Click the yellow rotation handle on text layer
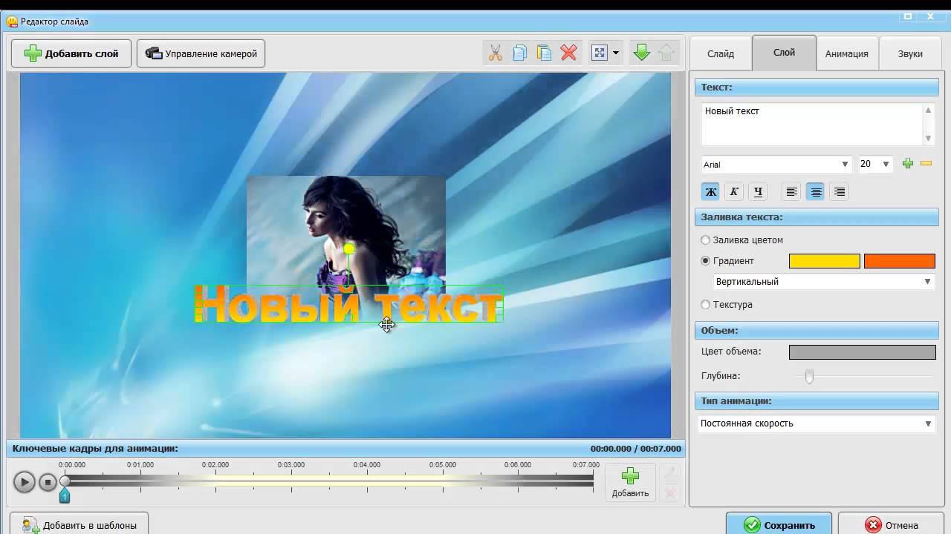Screen dimensions: 951x534 [x=349, y=249]
